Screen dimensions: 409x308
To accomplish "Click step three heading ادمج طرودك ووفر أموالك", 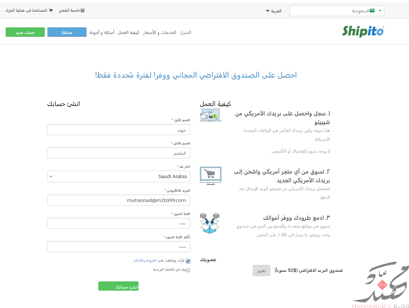I will click(297, 218).
